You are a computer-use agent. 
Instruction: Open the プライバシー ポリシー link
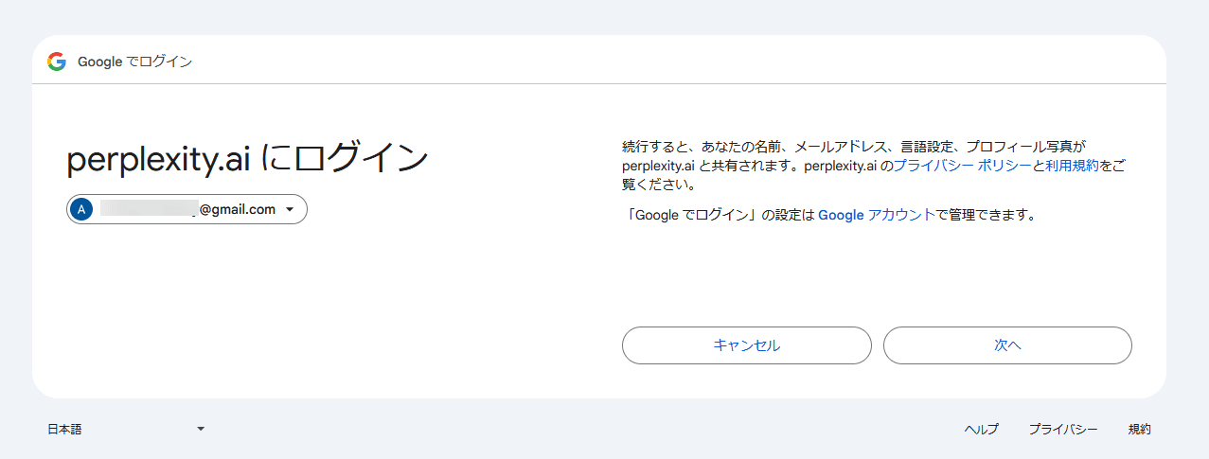pyautogui.click(x=962, y=166)
